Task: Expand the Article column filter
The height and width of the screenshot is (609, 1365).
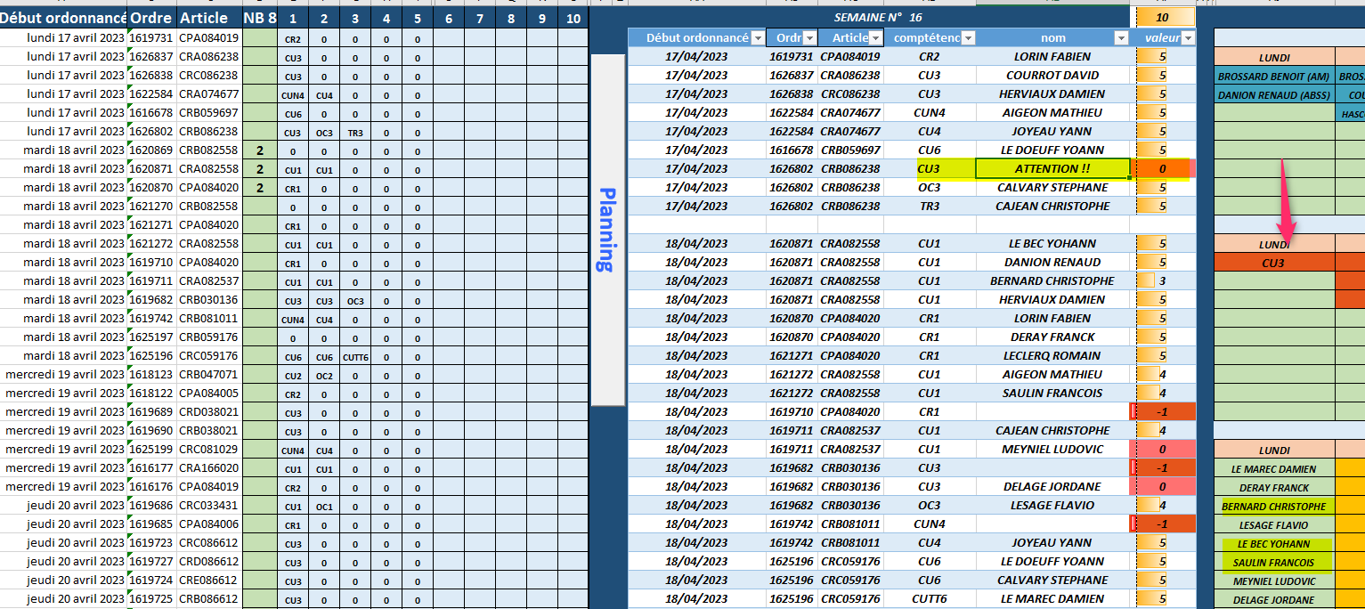Action: click(875, 37)
